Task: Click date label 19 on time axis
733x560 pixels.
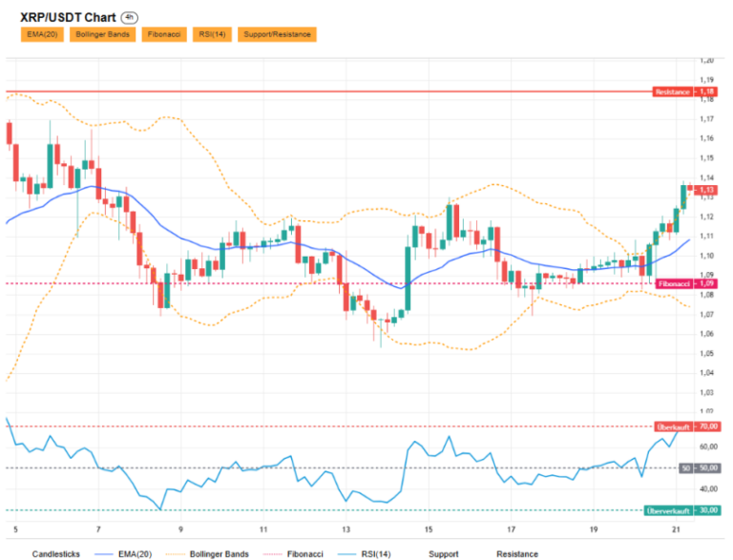Action: (594, 529)
